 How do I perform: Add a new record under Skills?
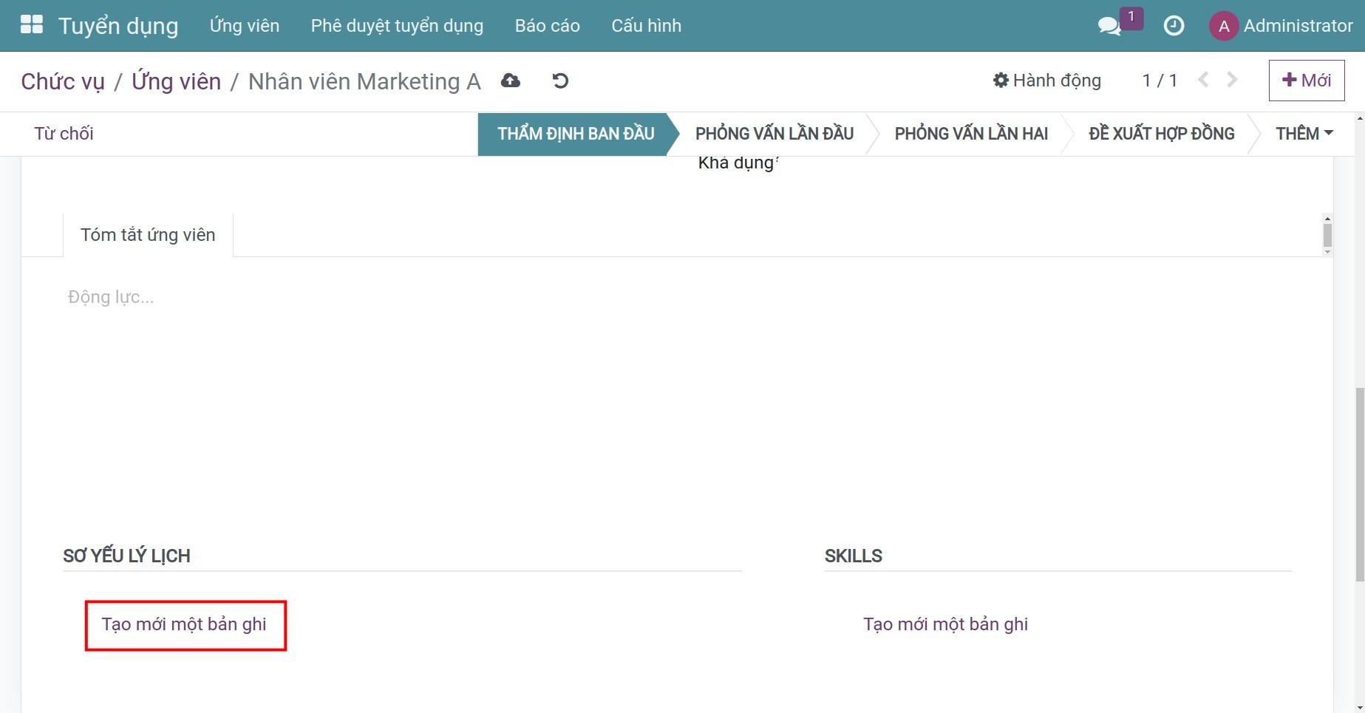(945, 624)
